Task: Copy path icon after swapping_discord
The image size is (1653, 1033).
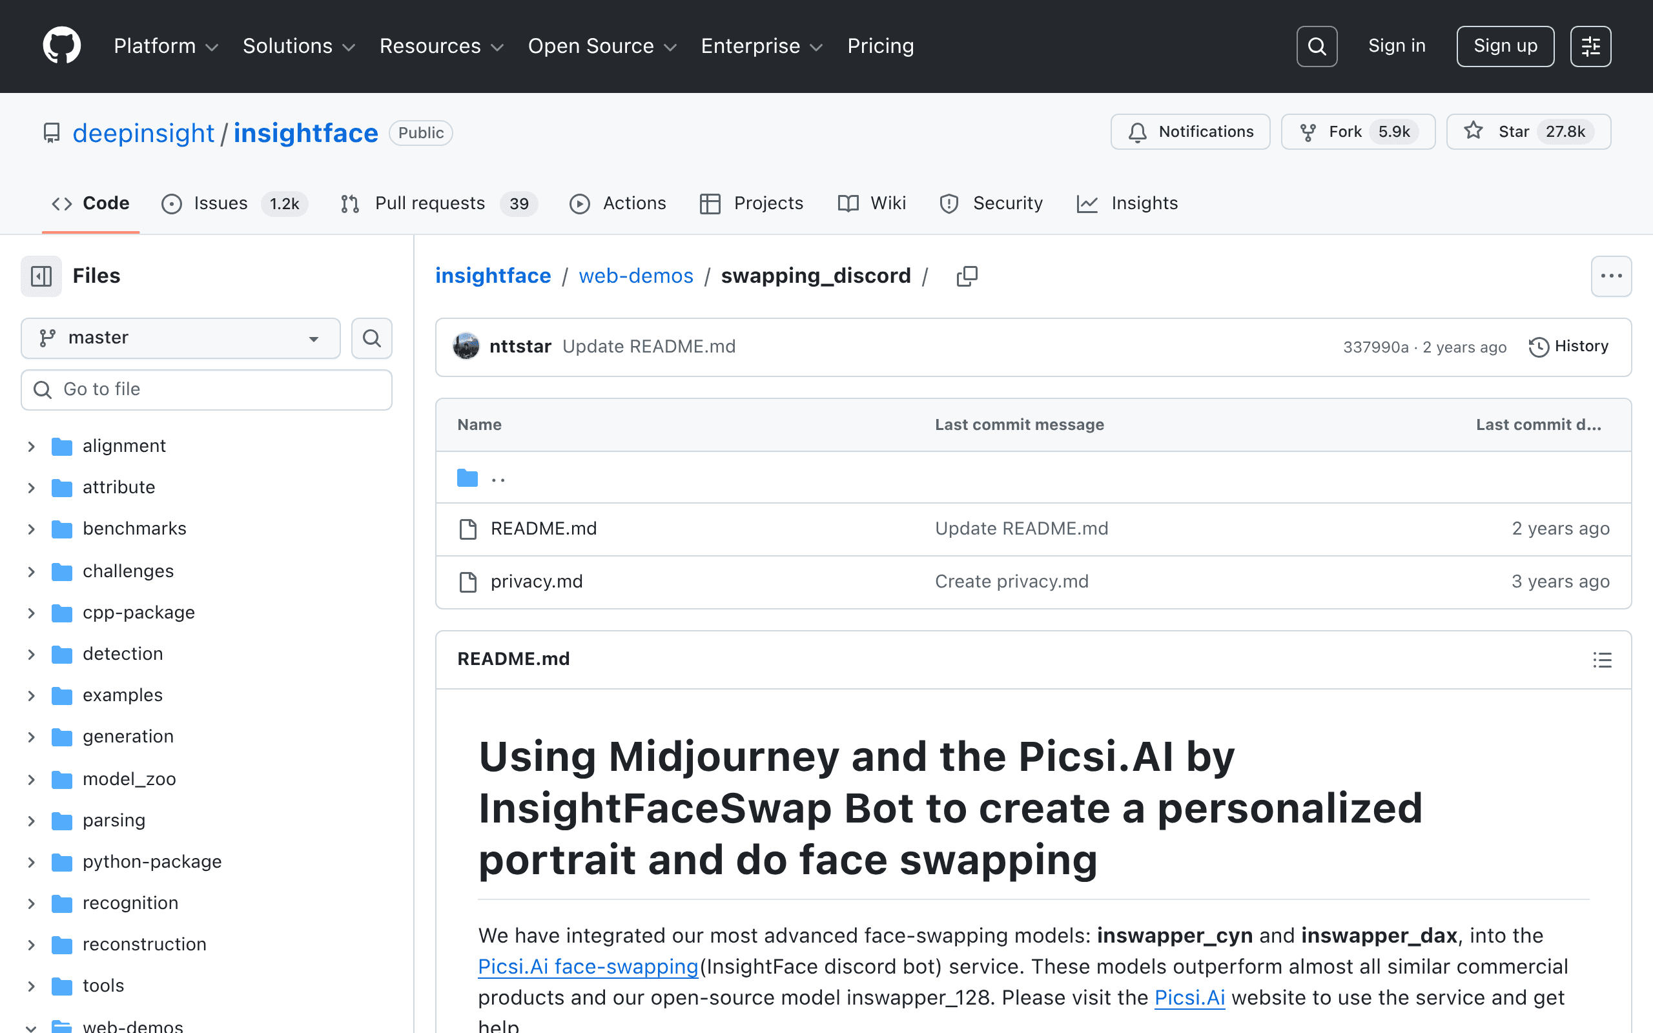Action: 967,276
